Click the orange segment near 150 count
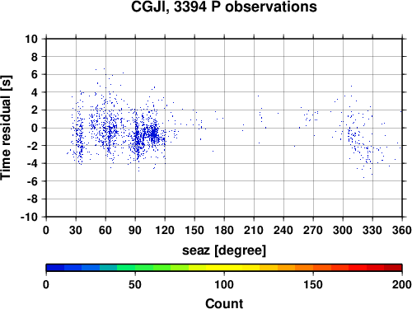412x309 pixels. click(x=313, y=268)
